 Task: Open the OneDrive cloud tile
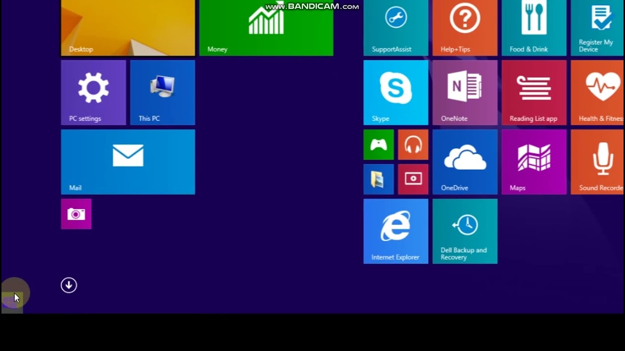click(x=465, y=162)
